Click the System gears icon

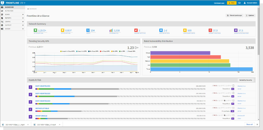pyautogui.click(x=2, y=29)
